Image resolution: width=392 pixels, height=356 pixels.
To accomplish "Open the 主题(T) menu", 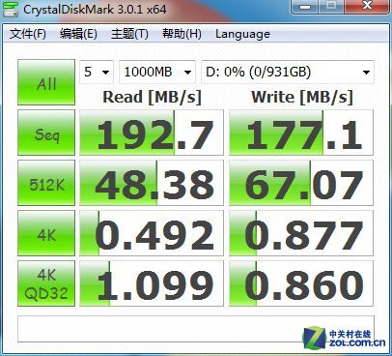I will pos(129,34).
